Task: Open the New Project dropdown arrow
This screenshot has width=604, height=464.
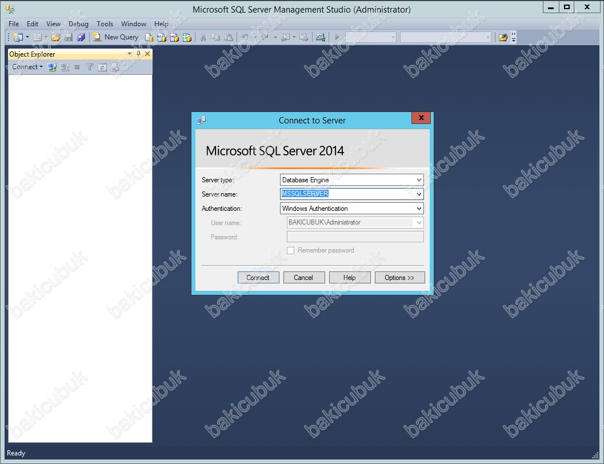Action: click(27, 37)
